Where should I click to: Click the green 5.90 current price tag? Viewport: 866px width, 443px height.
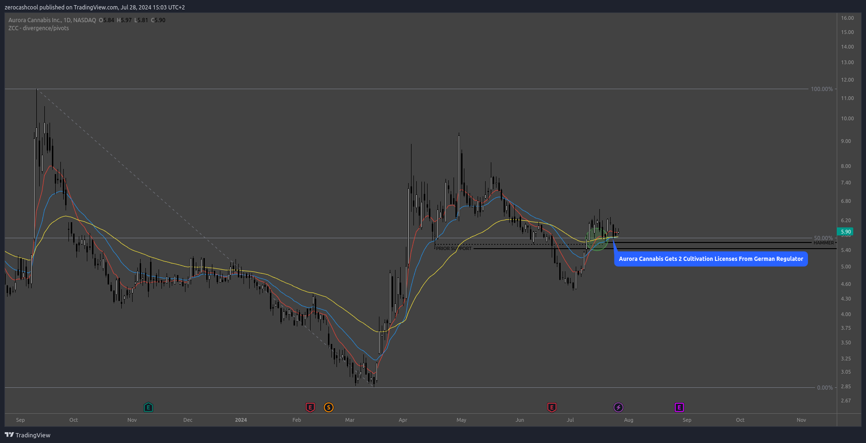click(x=846, y=232)
